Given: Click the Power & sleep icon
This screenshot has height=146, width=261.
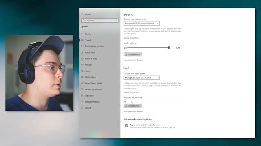Looking at the screenshot, I should pyautogui.click(x=82, y=58).
